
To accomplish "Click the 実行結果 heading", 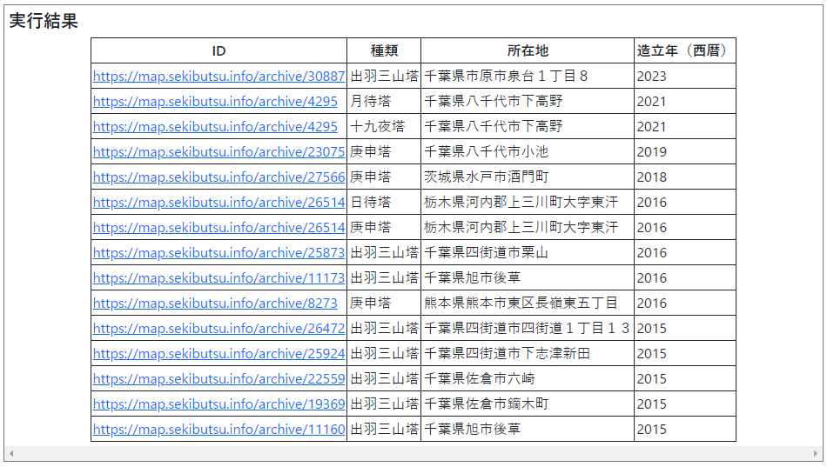I will click(44, 22).
